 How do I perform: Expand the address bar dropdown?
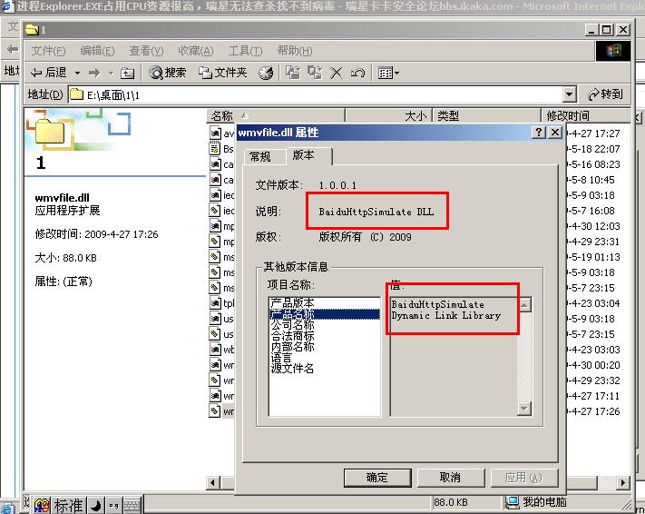click(569, 94)
